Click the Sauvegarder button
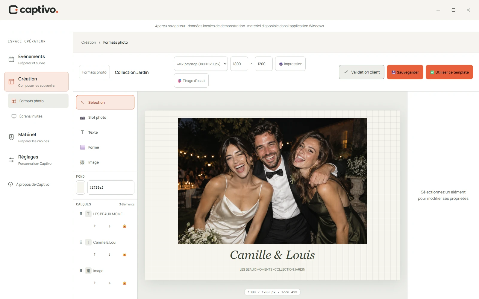The height and width of the screenshot is (299, 479). 405,72
